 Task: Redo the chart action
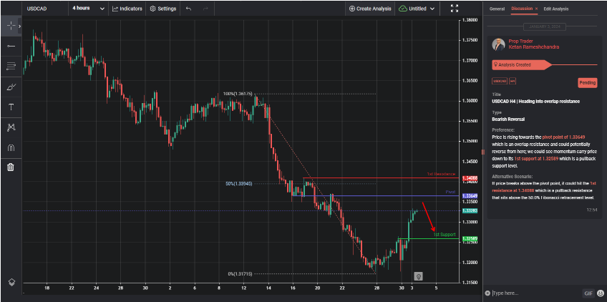coord(205,9)
